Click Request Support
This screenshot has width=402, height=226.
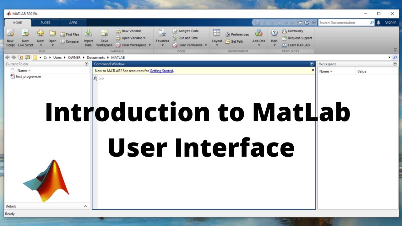[x=297, y=38]
